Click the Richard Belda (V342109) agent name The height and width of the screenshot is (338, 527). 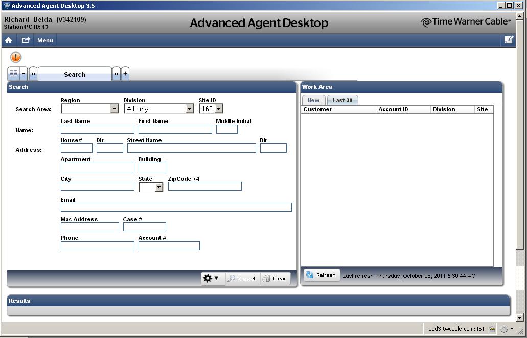click(x=45, y=19)
